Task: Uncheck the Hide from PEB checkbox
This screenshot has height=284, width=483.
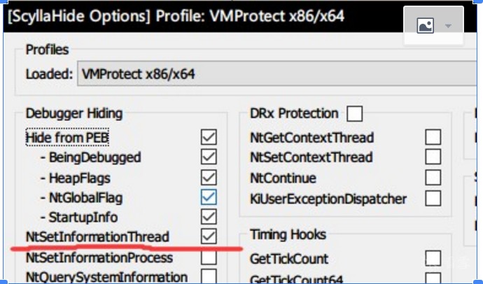Action: click(x=209, y=136)
